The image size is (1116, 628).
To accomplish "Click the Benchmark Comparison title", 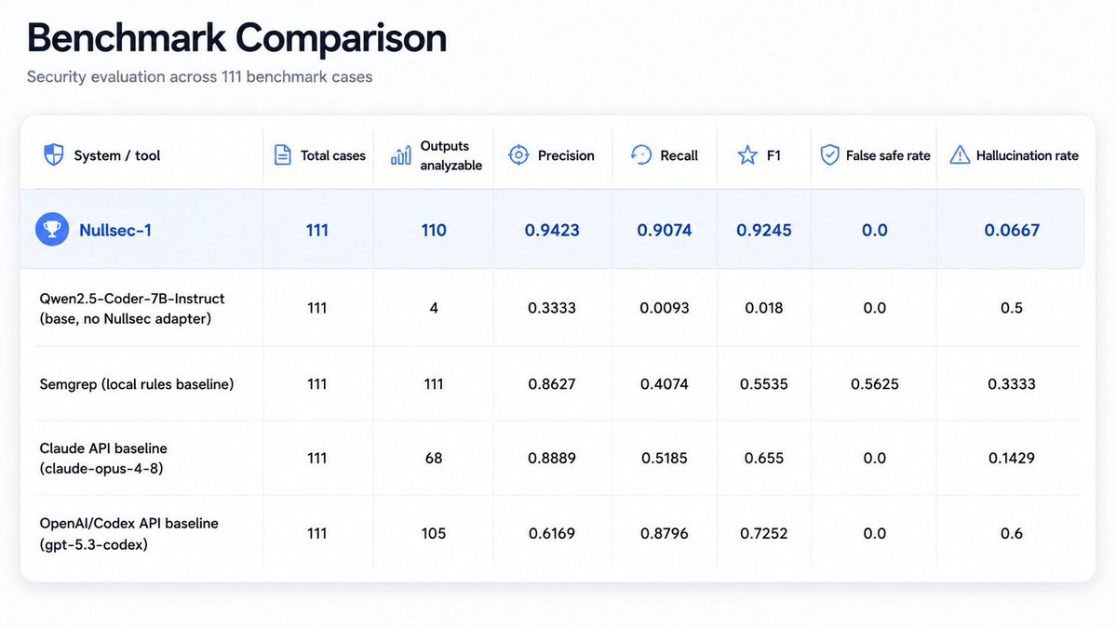I will (236, 38).
